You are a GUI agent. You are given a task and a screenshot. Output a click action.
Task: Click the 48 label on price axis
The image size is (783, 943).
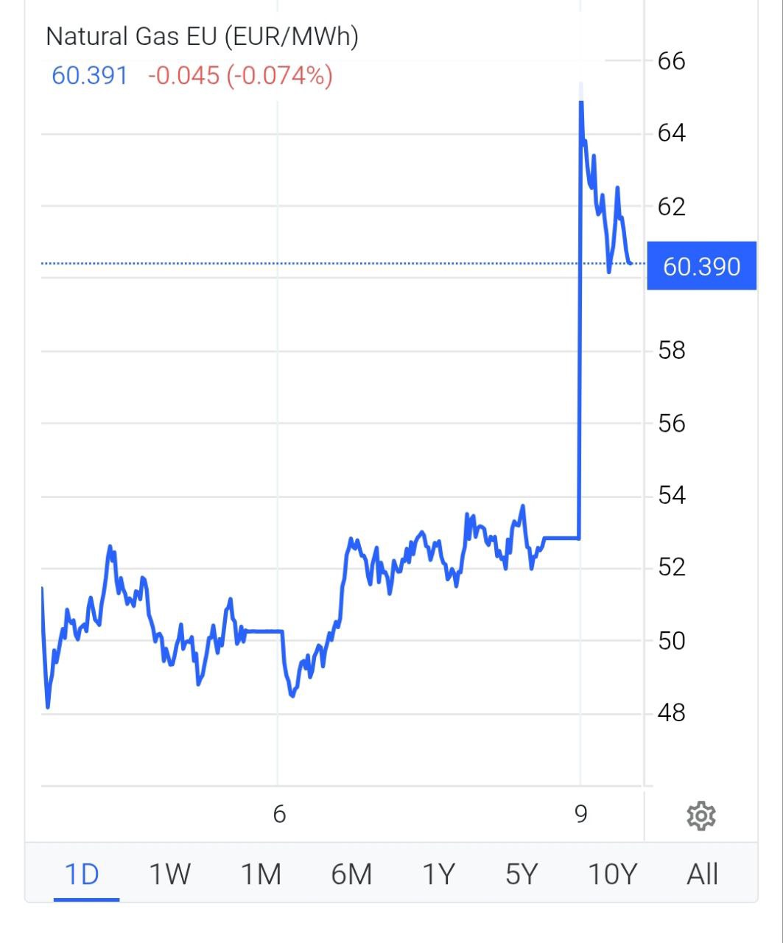[671, 712]
